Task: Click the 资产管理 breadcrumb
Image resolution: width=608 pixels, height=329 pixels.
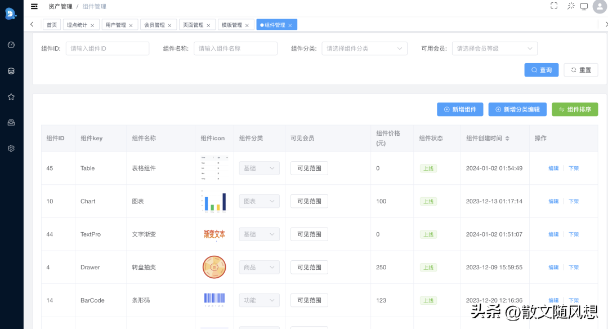Action: [x=60, y=6]
